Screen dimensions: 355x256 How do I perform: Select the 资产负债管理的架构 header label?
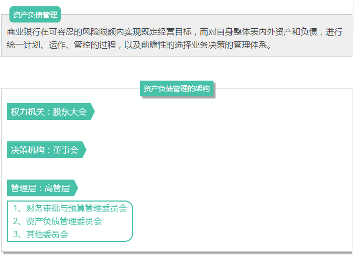(x=177, y=88)
